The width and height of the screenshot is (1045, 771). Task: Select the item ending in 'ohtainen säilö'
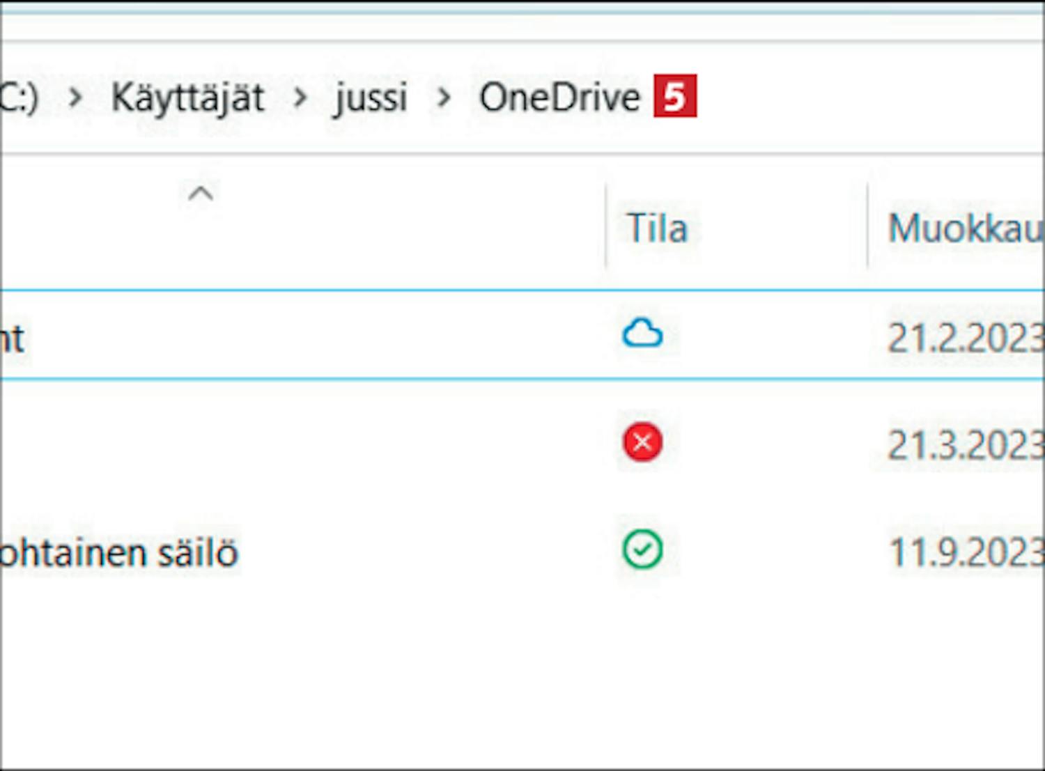119,553
